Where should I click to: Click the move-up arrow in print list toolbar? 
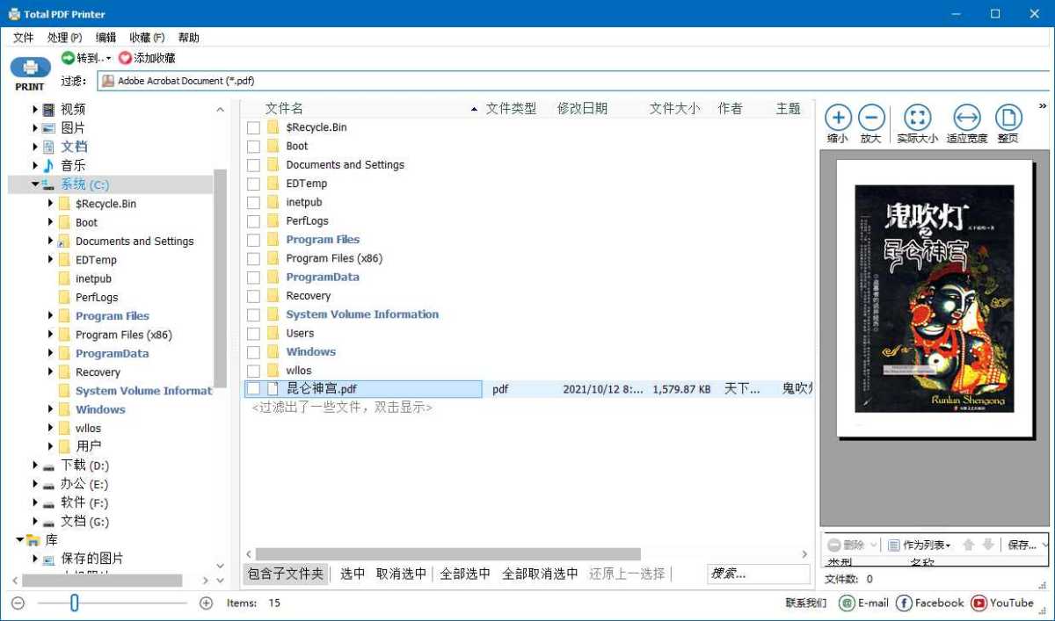pyautogui.click(x=969, y=545)
